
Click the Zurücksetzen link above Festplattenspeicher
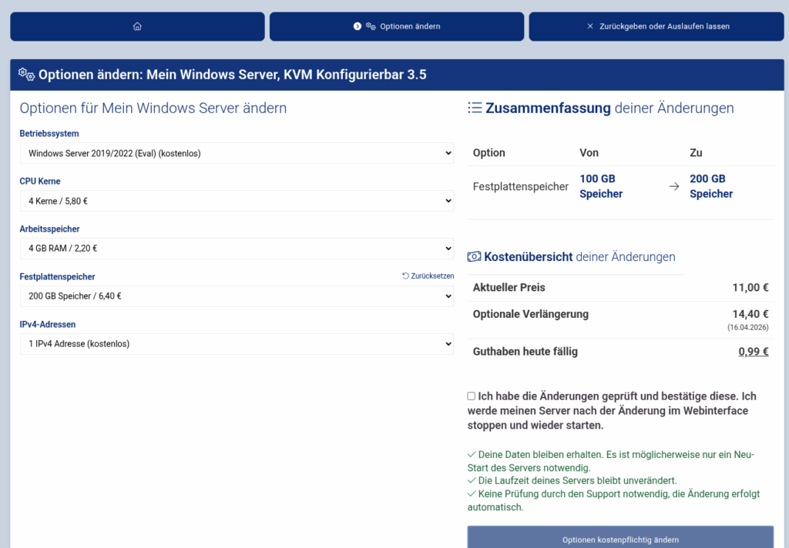click(x=432, y=275)
